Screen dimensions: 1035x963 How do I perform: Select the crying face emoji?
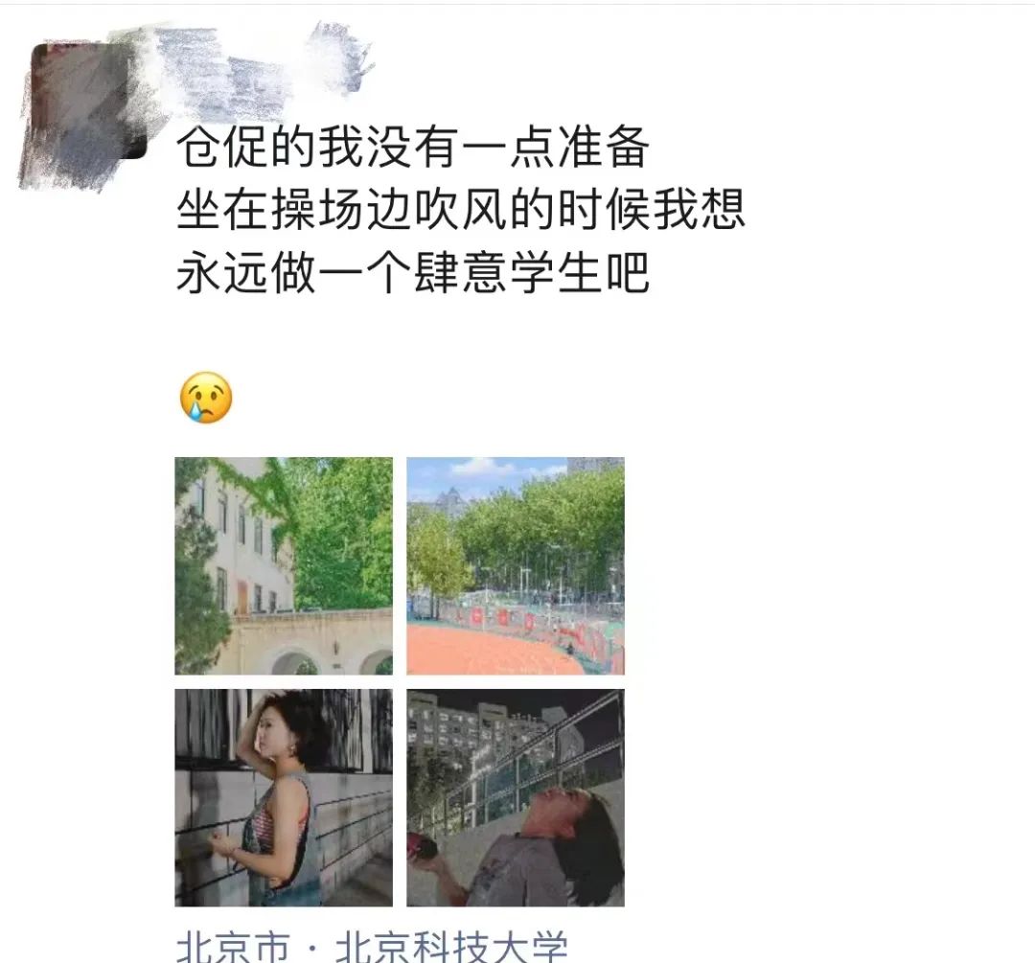206,398
